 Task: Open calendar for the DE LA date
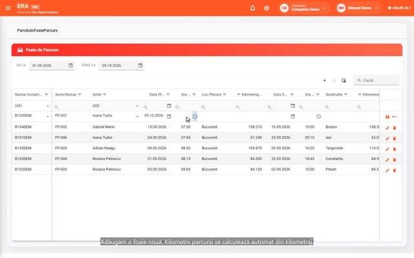tap(71, 65)
